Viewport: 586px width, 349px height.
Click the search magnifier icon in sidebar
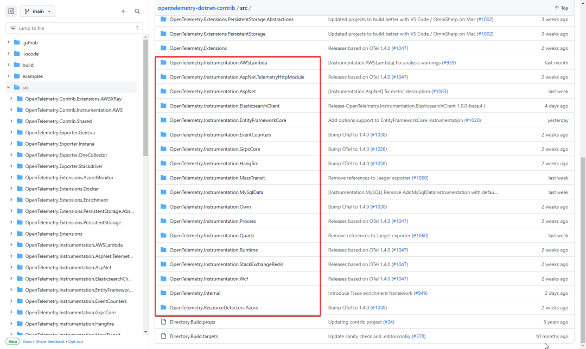tap(137, 11)
